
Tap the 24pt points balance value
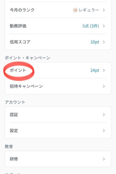pos(95,70)
